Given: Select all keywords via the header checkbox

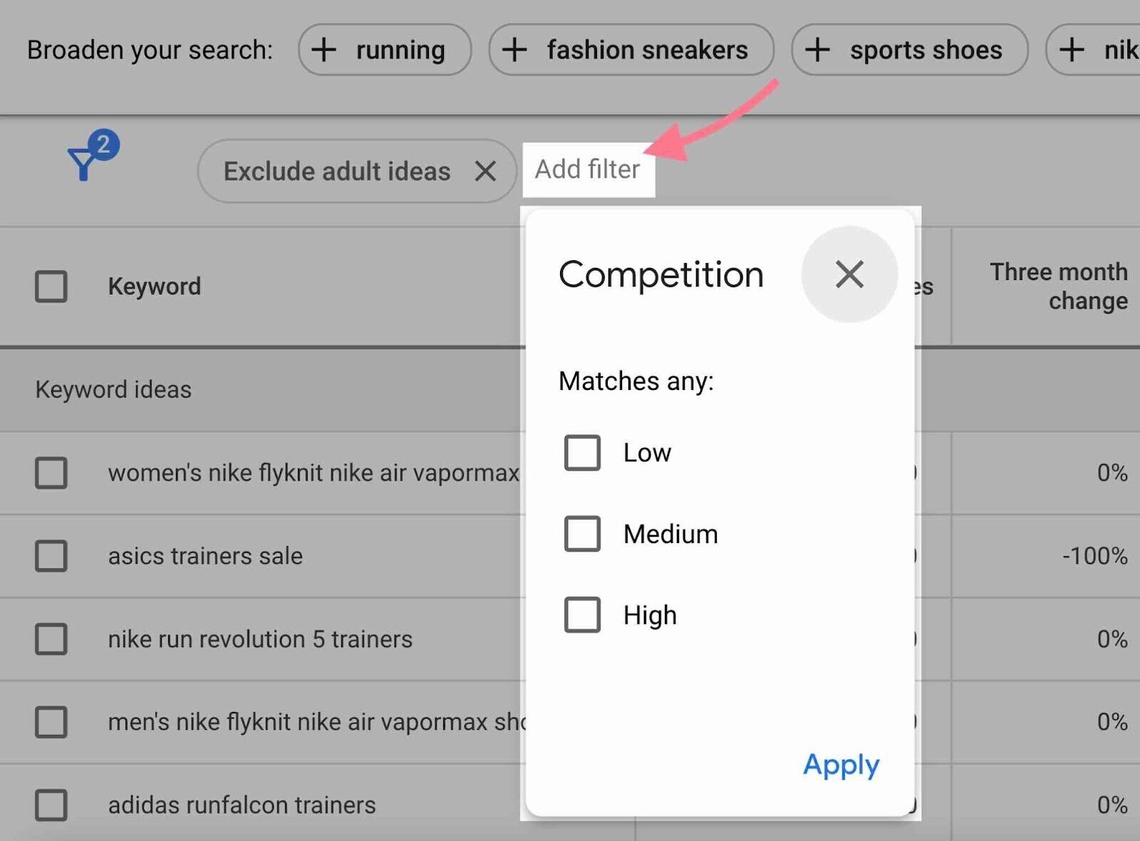Looking at the screenshot, I should [x=50, y=286].
